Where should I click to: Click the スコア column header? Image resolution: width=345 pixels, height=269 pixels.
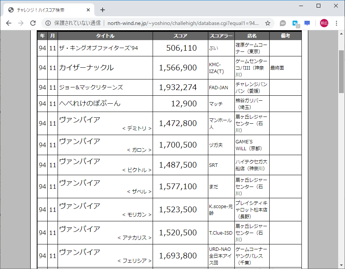[180, 36]
